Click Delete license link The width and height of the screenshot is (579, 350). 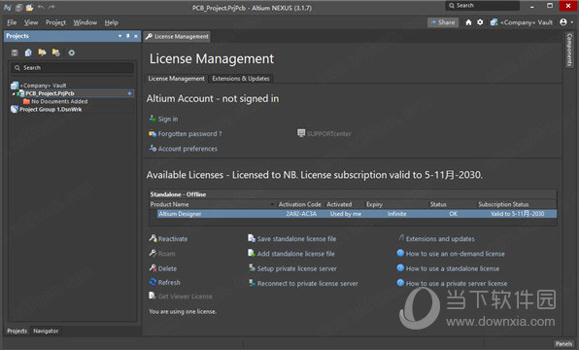pyautogui.click(x=167, y=268)
